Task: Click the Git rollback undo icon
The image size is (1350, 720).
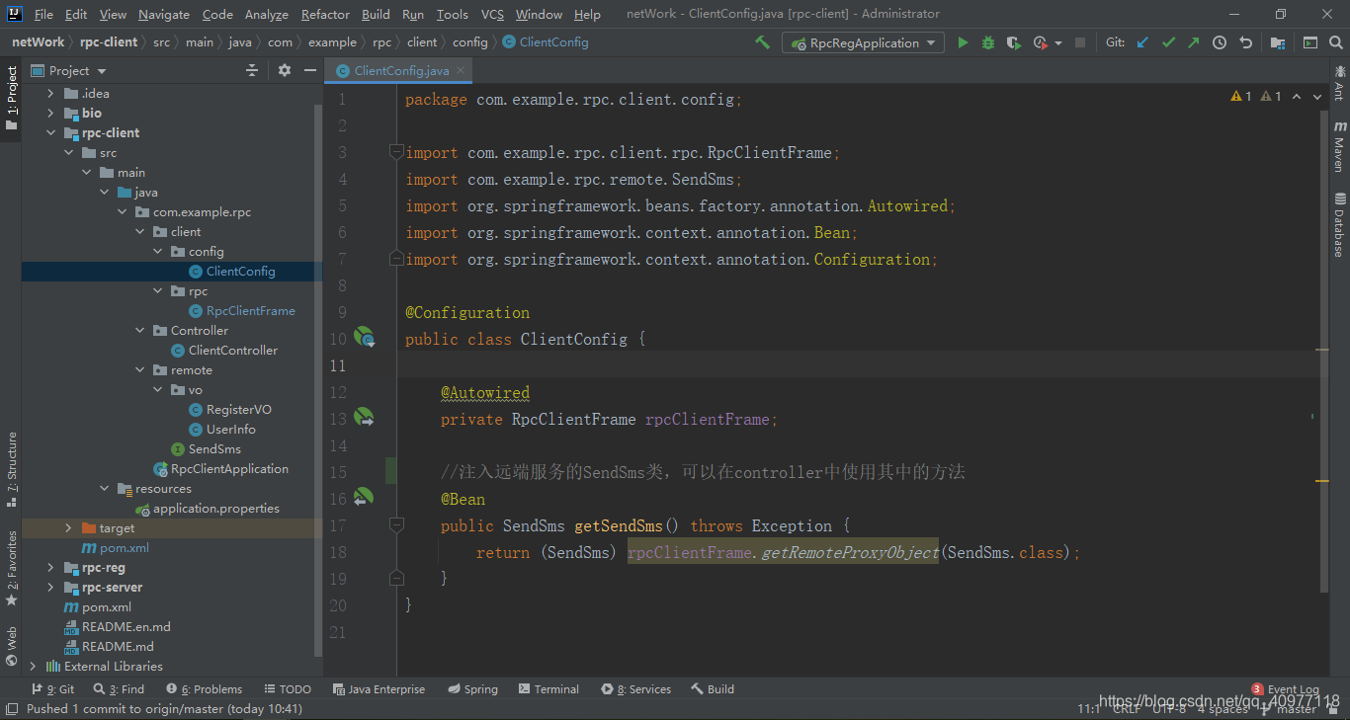Action: pyautogui.click(x=1245, y=42)
